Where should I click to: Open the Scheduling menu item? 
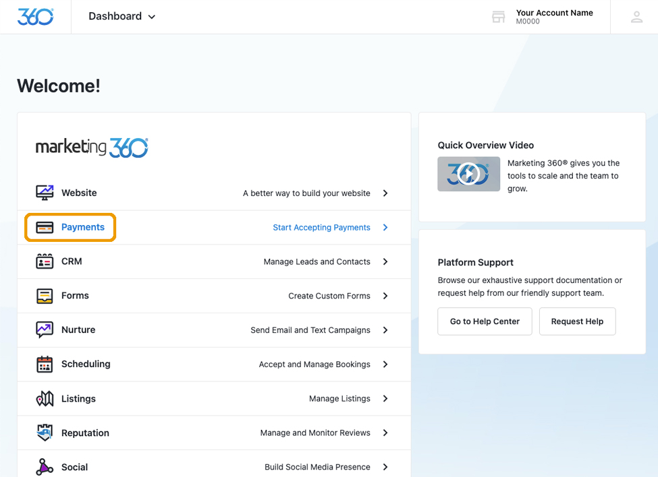[x=214, y=364]
